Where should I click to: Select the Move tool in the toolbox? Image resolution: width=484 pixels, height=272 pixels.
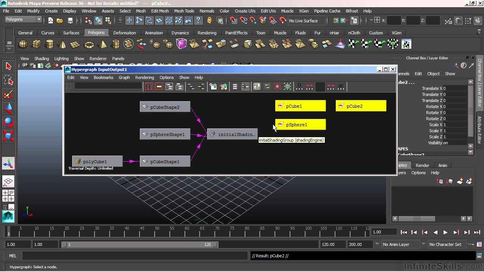pyautogui.click(x=8, y=108)
